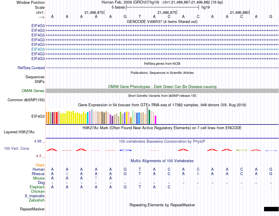The height and width of the screenshot is (216, 279).
Task: Open the OMIM Gene Phenotypes track title
Action: (x=162, y=87)
